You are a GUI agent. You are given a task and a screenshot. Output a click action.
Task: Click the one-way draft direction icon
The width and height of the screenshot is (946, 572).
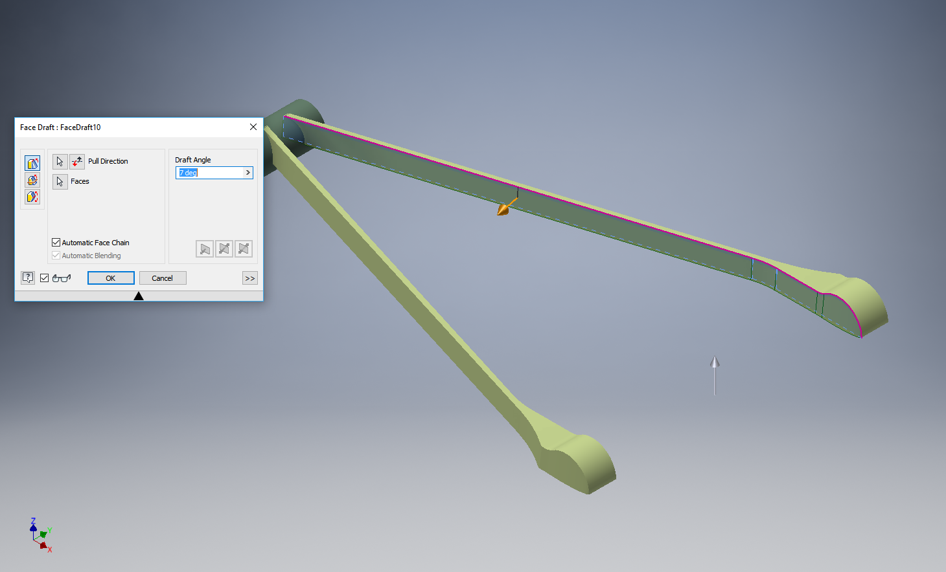205,248
